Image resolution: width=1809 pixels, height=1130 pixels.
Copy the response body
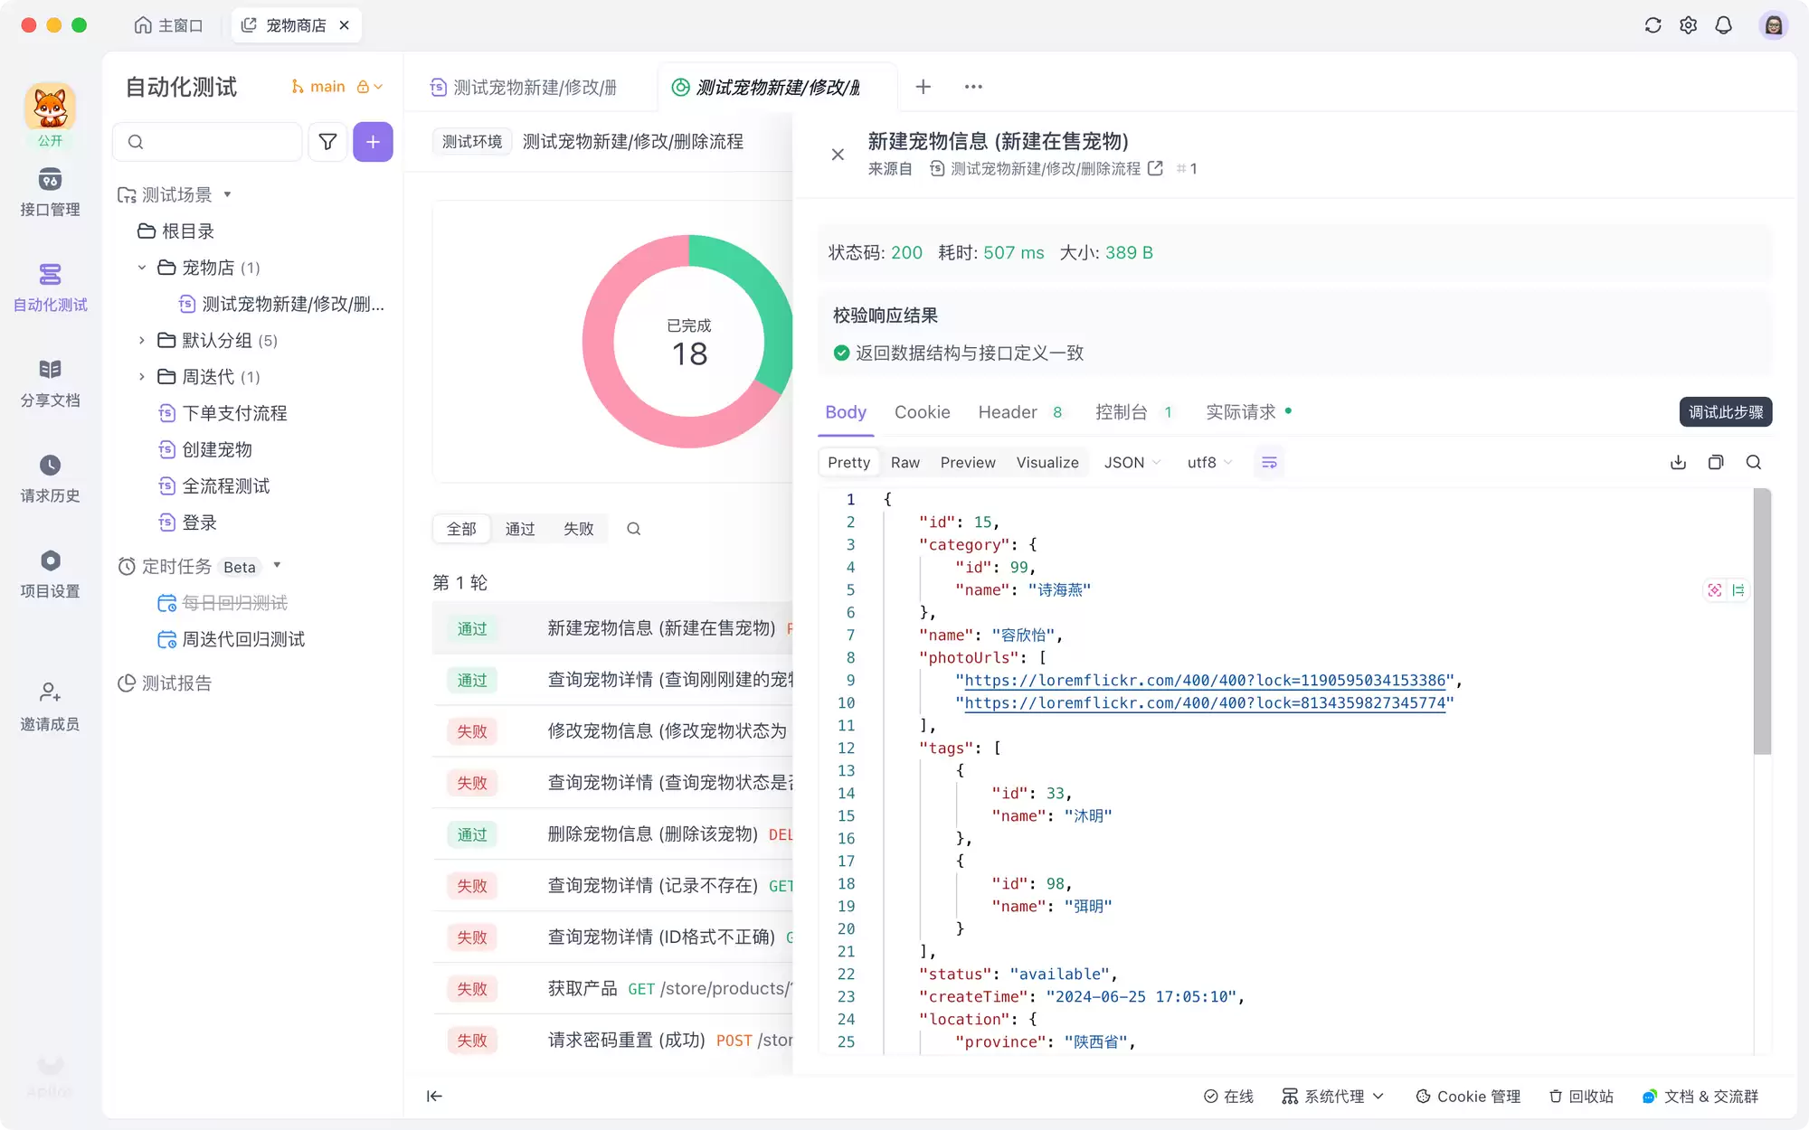tap(1716, 462)
